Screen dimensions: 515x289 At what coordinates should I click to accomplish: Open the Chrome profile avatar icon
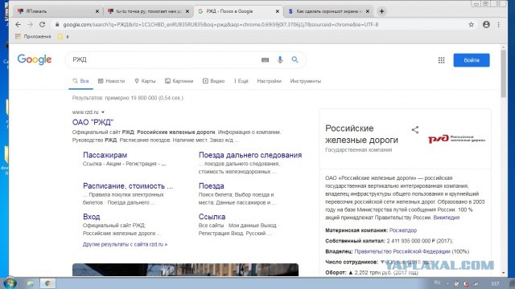486,25
